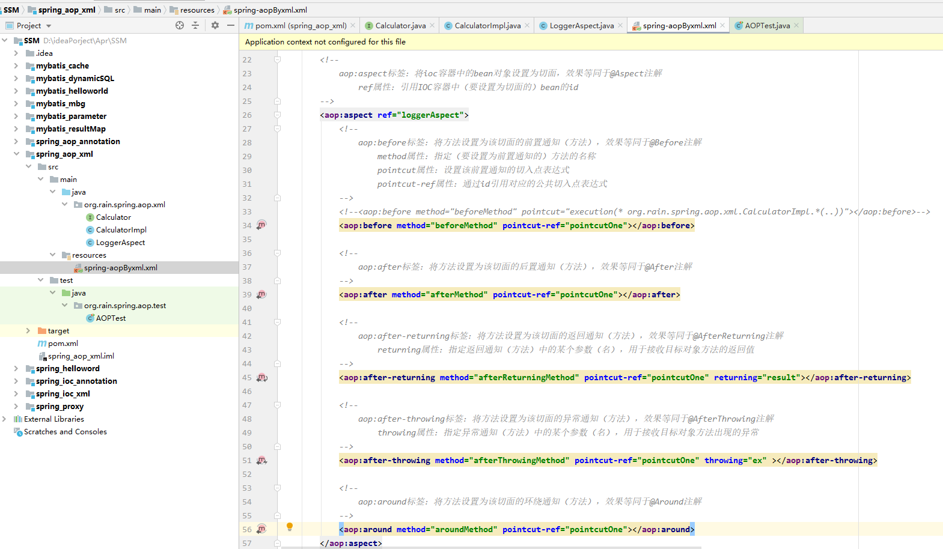Click the aop:around code on line 56
943x549 pixels.
(x=516, y=529)
